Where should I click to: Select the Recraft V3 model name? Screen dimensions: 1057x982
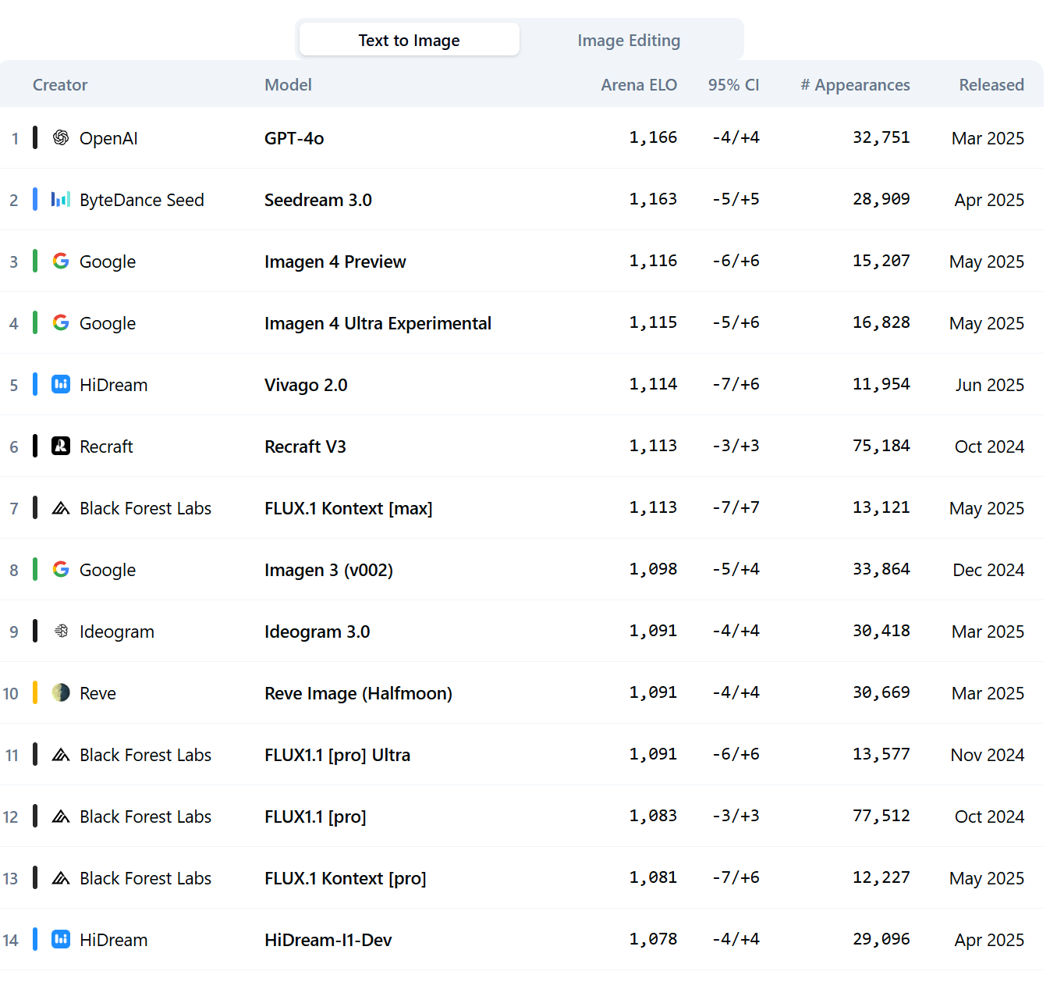(305, 447)
